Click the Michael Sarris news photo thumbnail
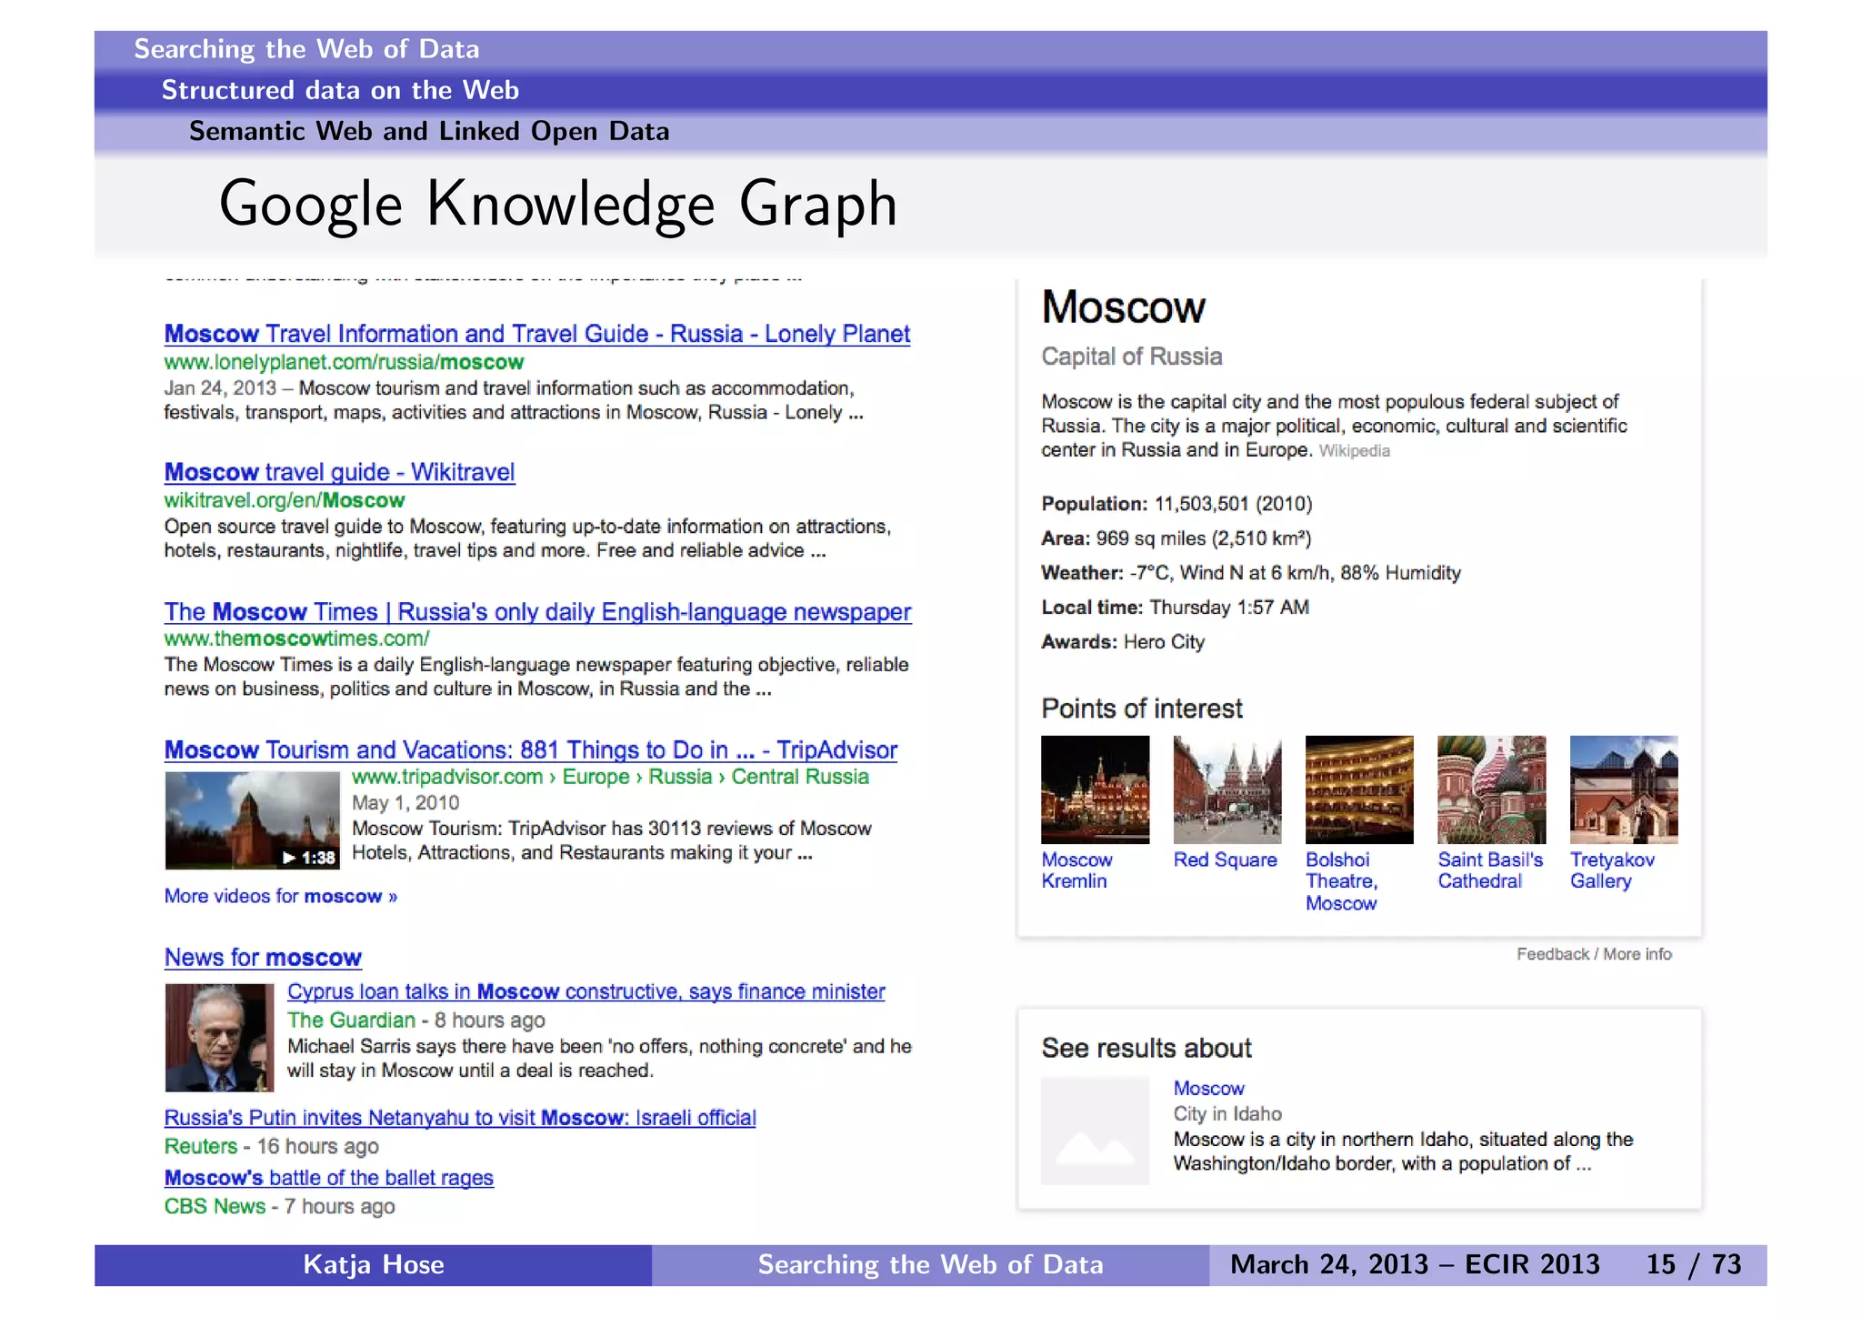The image size is (1862, 1317). [x=219, y=1038]
